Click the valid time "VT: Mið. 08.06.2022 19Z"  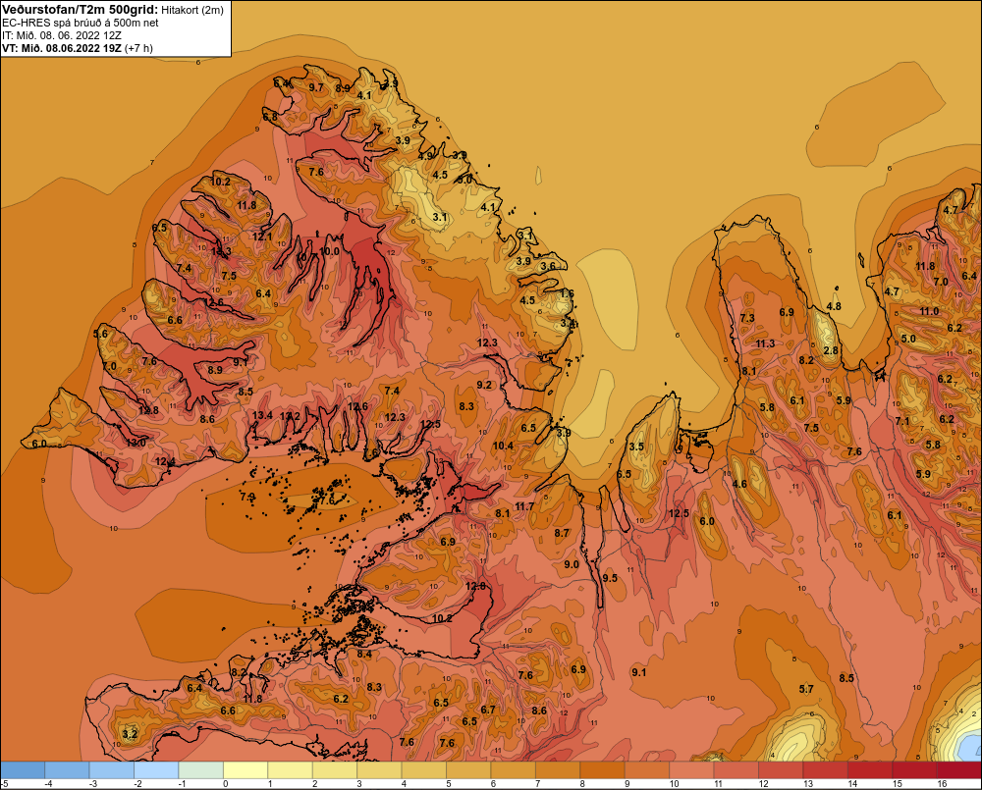[62, 48]
